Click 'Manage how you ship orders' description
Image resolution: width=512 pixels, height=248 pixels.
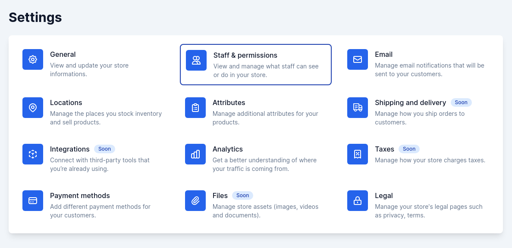pos(420,118)
